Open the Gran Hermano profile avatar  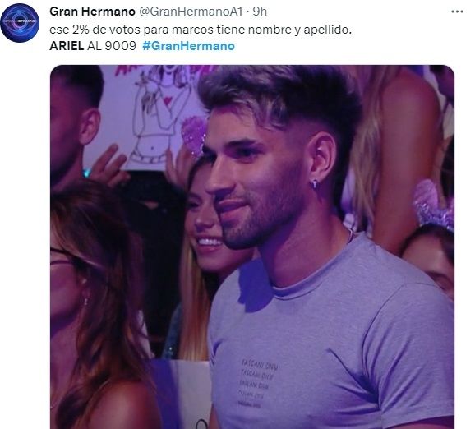pyautogui.click(x=20, y=23)
